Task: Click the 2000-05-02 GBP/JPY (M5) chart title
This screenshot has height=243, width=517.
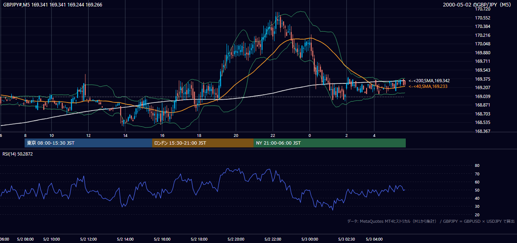Action: [478, 4]
